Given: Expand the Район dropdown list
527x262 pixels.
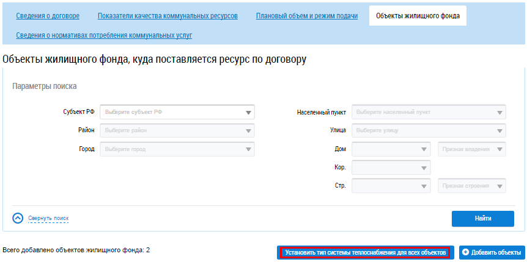Looking at the screenshot, I should point(177,130).
